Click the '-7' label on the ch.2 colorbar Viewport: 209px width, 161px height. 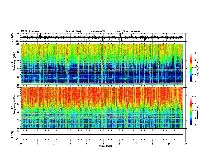click(x=195, y=125)
